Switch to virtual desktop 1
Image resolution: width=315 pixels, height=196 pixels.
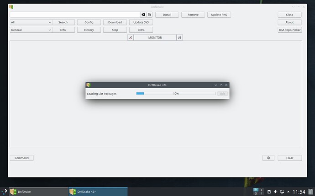256,190
